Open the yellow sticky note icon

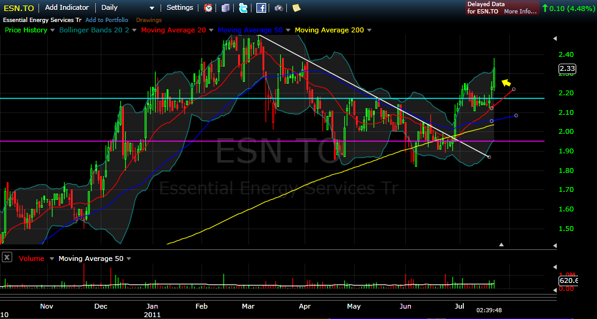(x=296, y=7)
